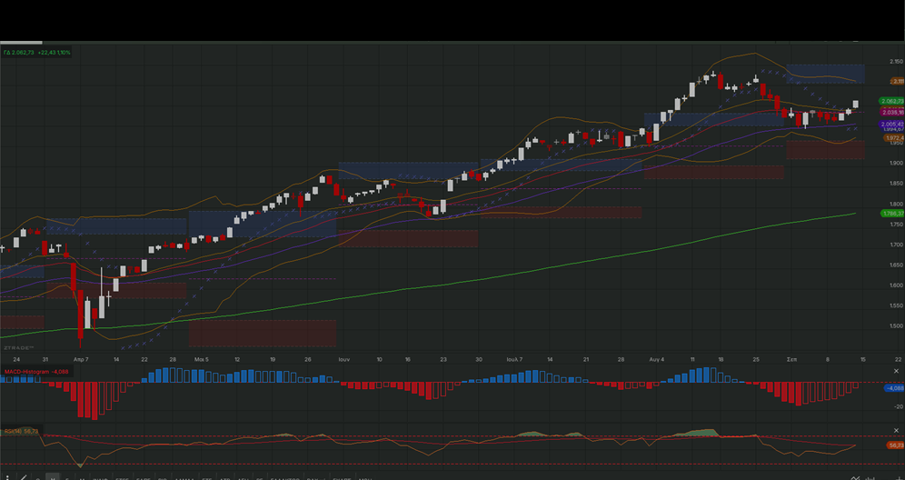
Task: Click the magenta 2.035,16 price tag
Action: (x=892, y=112)
